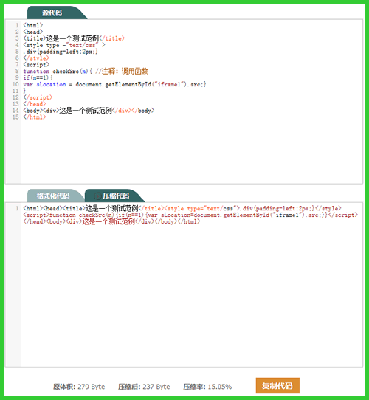Click the source line with <title>这是一个测试范例
Screen dimensions: 369x400
click(74, 38)
